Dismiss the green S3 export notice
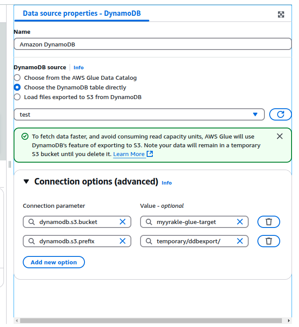The image size is (299, 327). [x=280, y=136]
